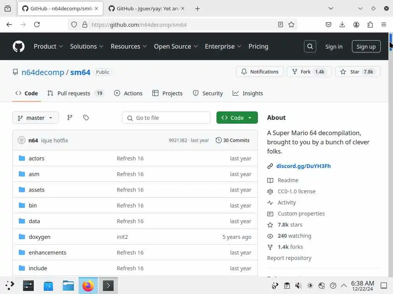Open the clipboard tray icon
The image size is (393, 294).
[x=287, y=286]
